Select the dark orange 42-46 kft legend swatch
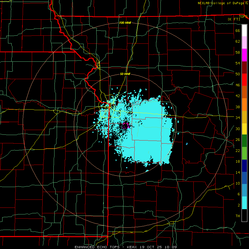Image resolution: width=249 pixels, height=249 pixels. point(244,92)
